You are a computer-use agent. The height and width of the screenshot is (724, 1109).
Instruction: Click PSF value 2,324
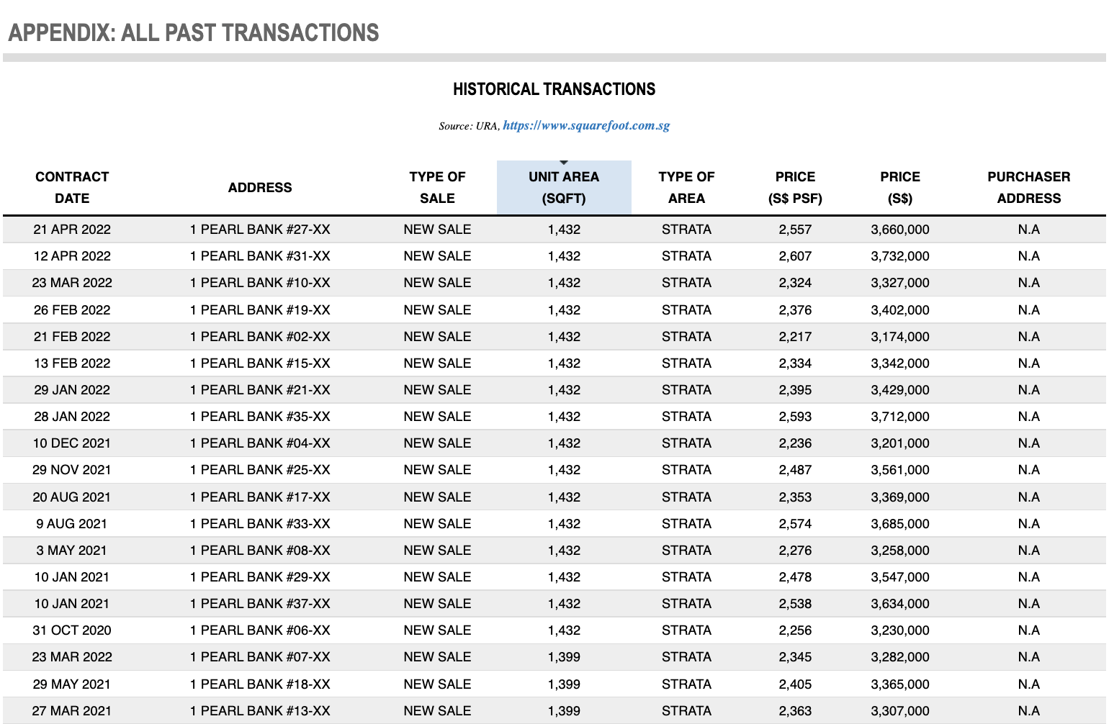tap(795, 283)
